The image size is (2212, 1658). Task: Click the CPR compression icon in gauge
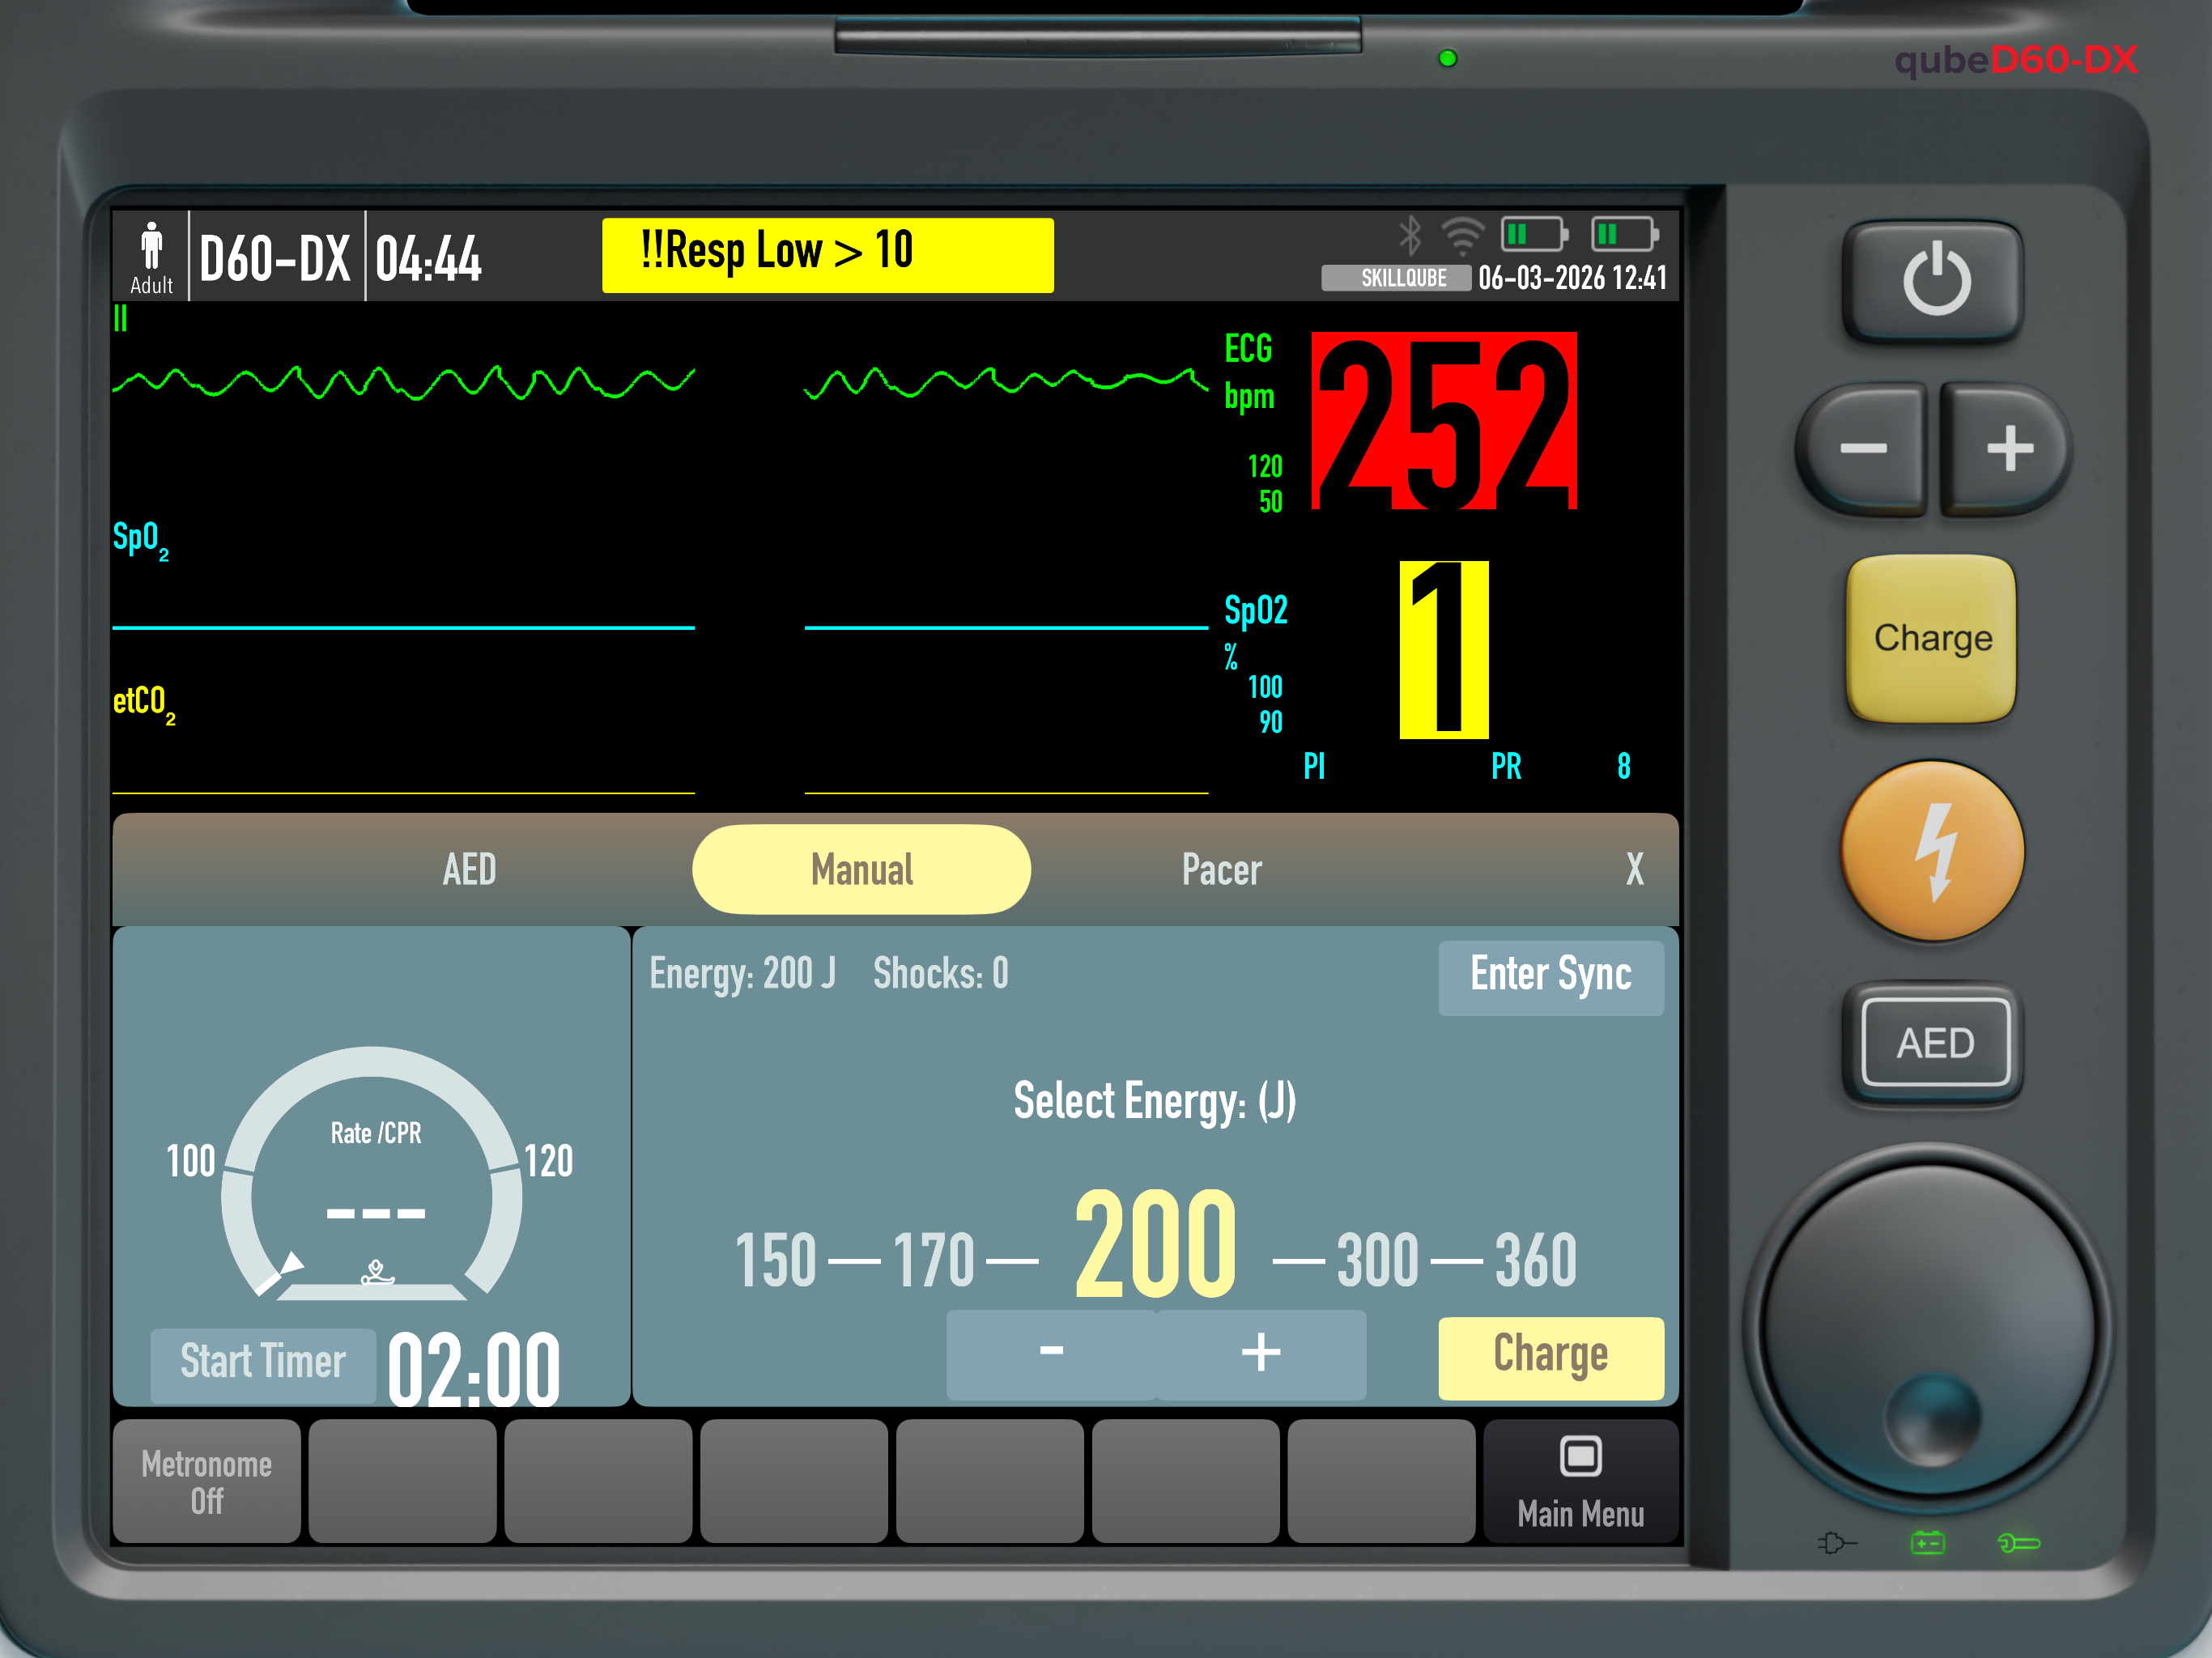click(x=377, y=1272)
